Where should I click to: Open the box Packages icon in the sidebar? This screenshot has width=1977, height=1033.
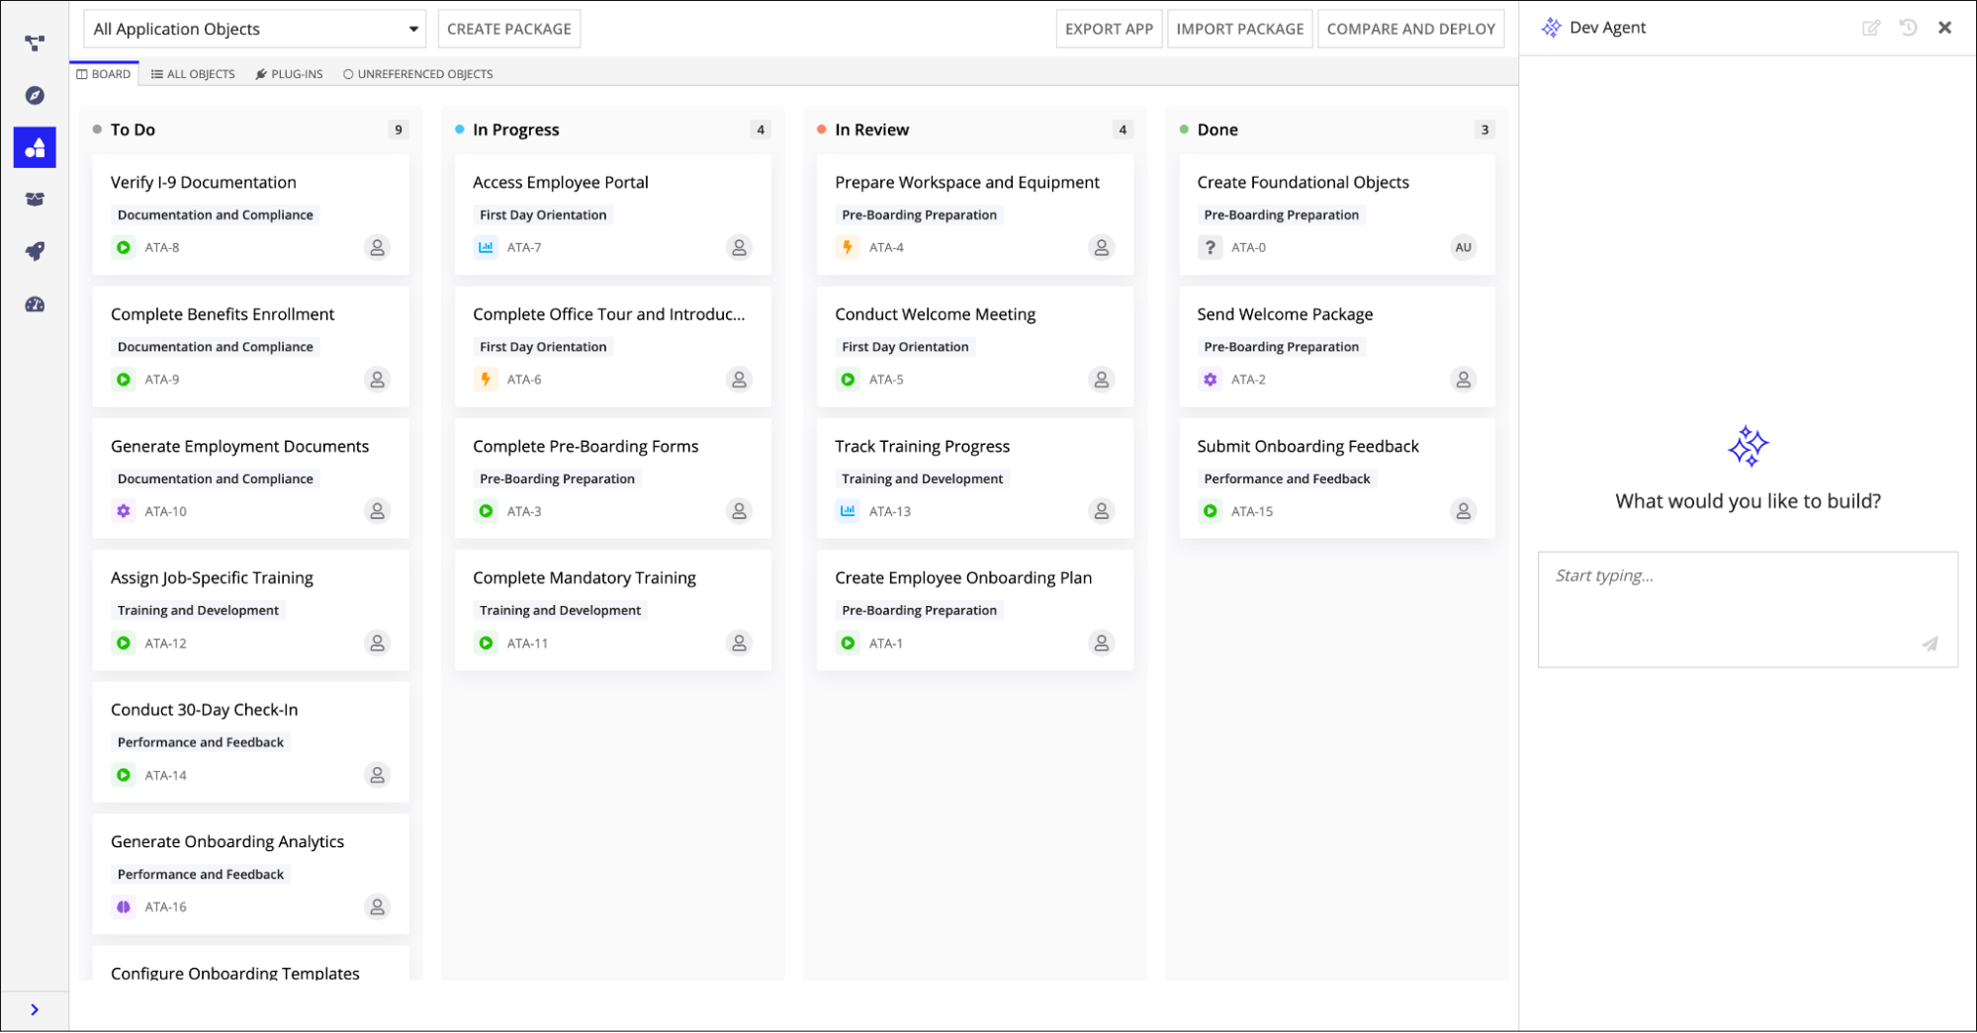click(35, 199)
